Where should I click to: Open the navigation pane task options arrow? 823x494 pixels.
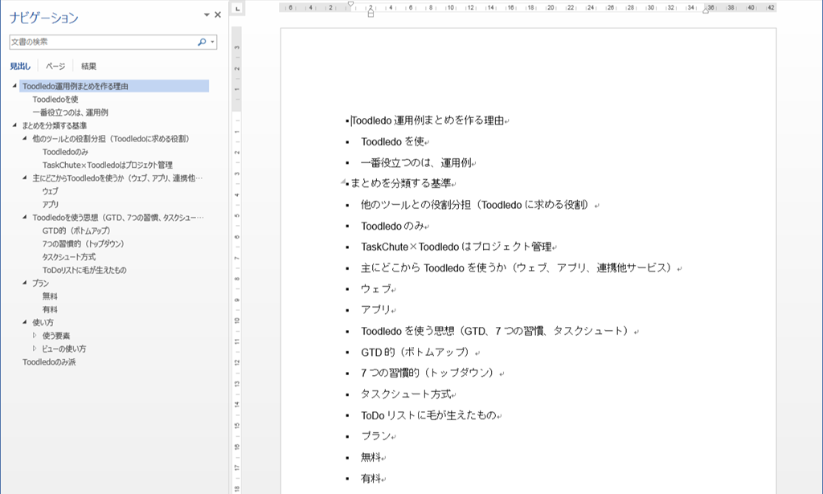(207, 14)
